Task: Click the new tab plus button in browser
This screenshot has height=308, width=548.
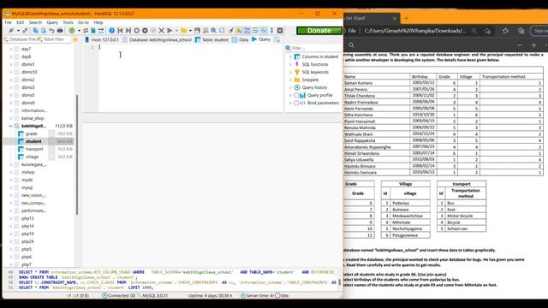Action: click(406, 18)
